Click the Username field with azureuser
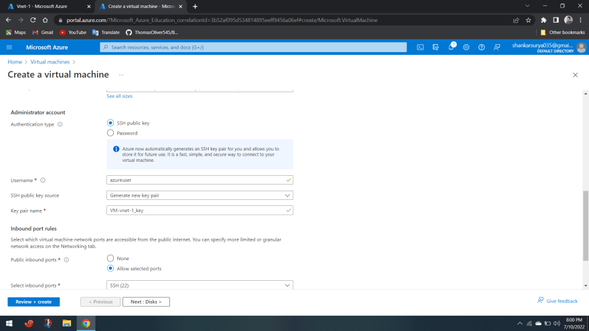Viewport: 589px width, 331px height. pos(199,180)
